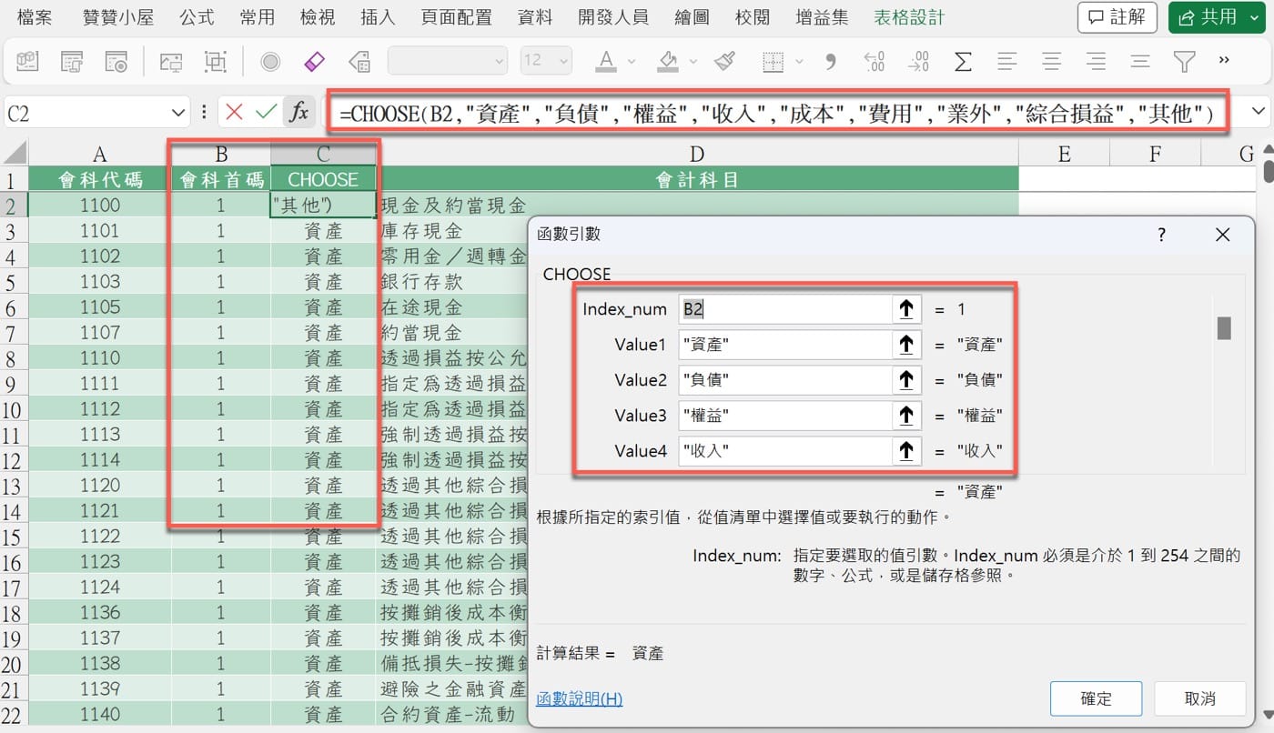The height and width of the screenshot is (733, 1274).
Task: Click the tag icon beside the eraser
Action: point(360,61)
